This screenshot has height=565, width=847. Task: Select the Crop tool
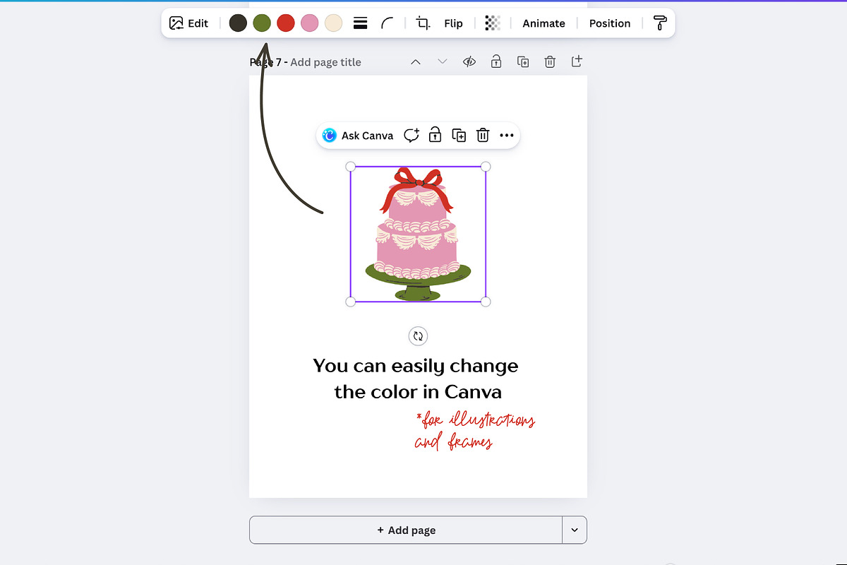[423, 23]
